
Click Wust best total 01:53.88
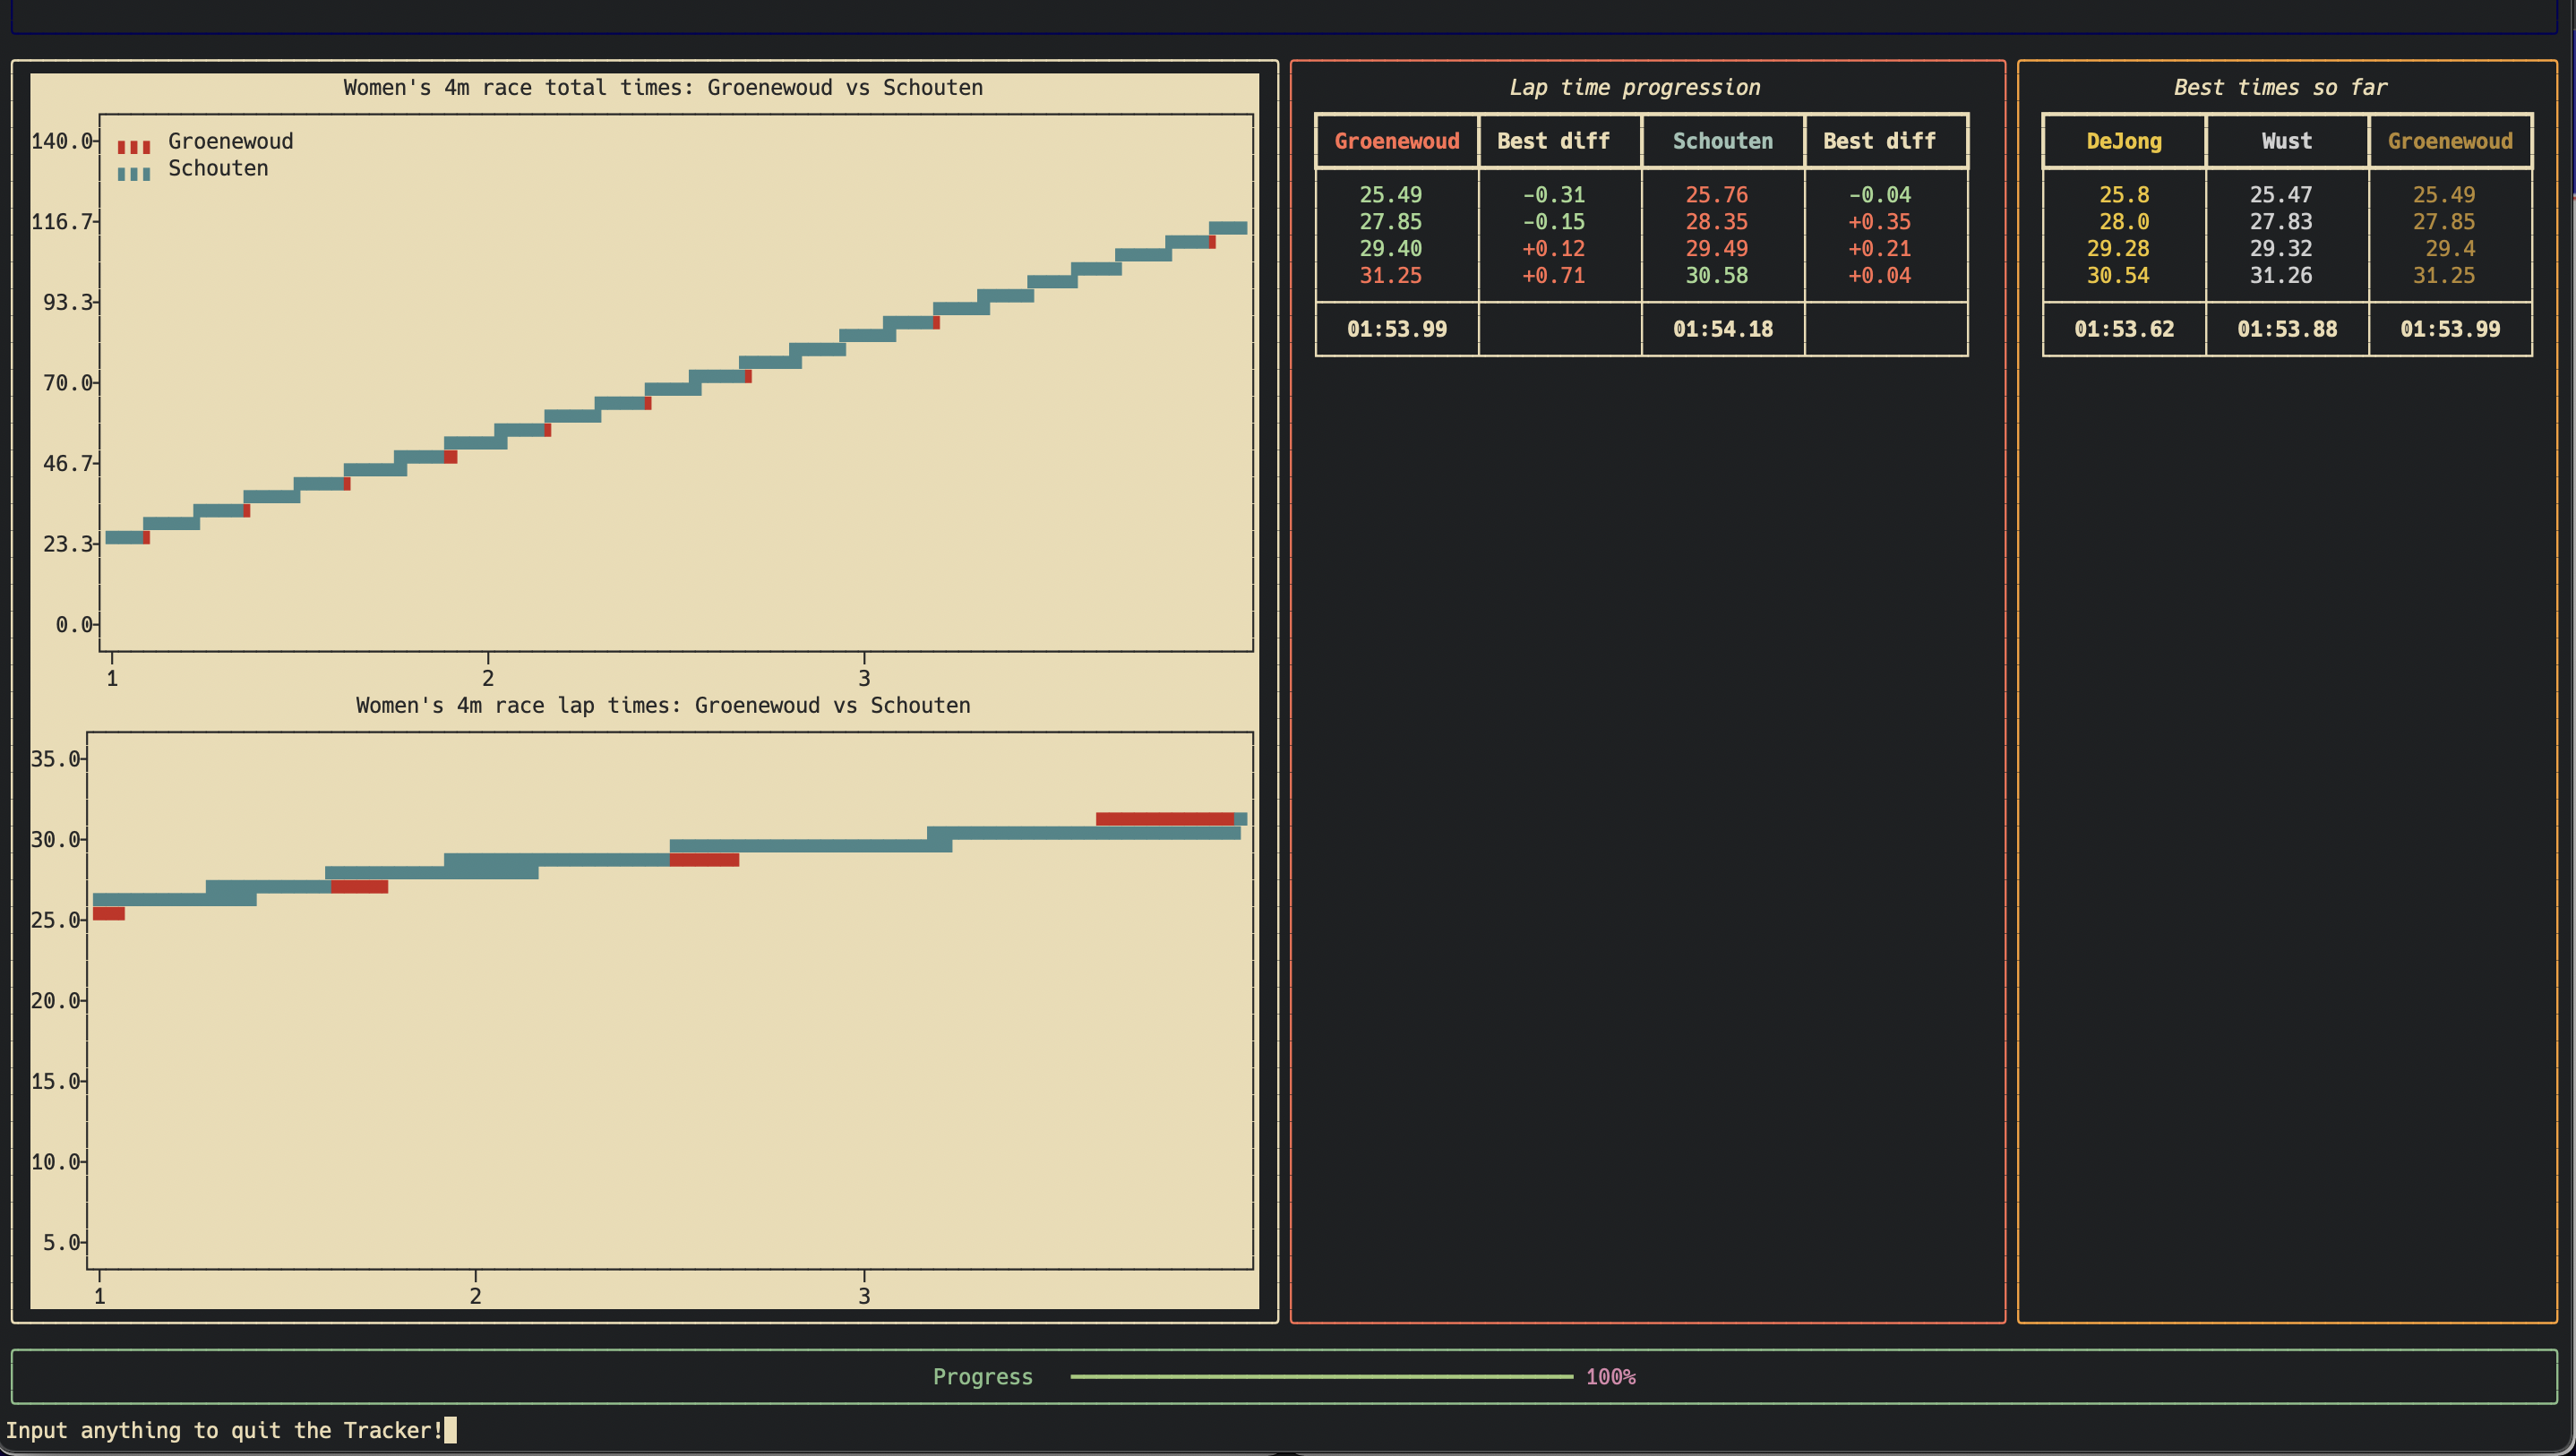pos(2286,329)
